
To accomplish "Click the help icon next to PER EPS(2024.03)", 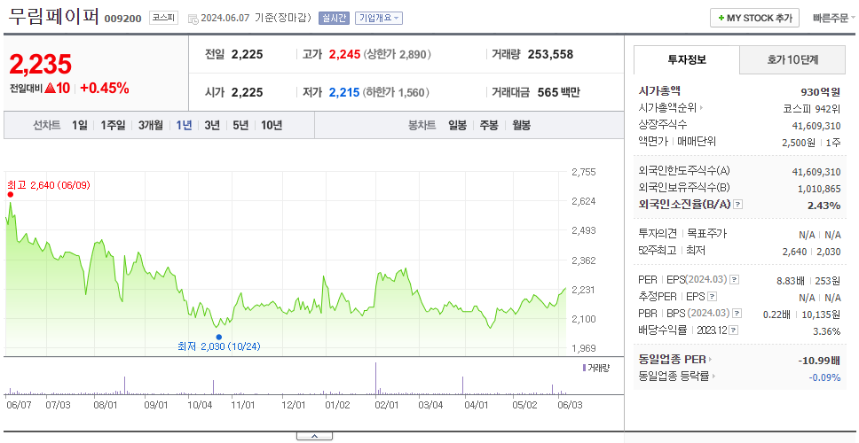I will pyautogui.click(x=735, y=280).
